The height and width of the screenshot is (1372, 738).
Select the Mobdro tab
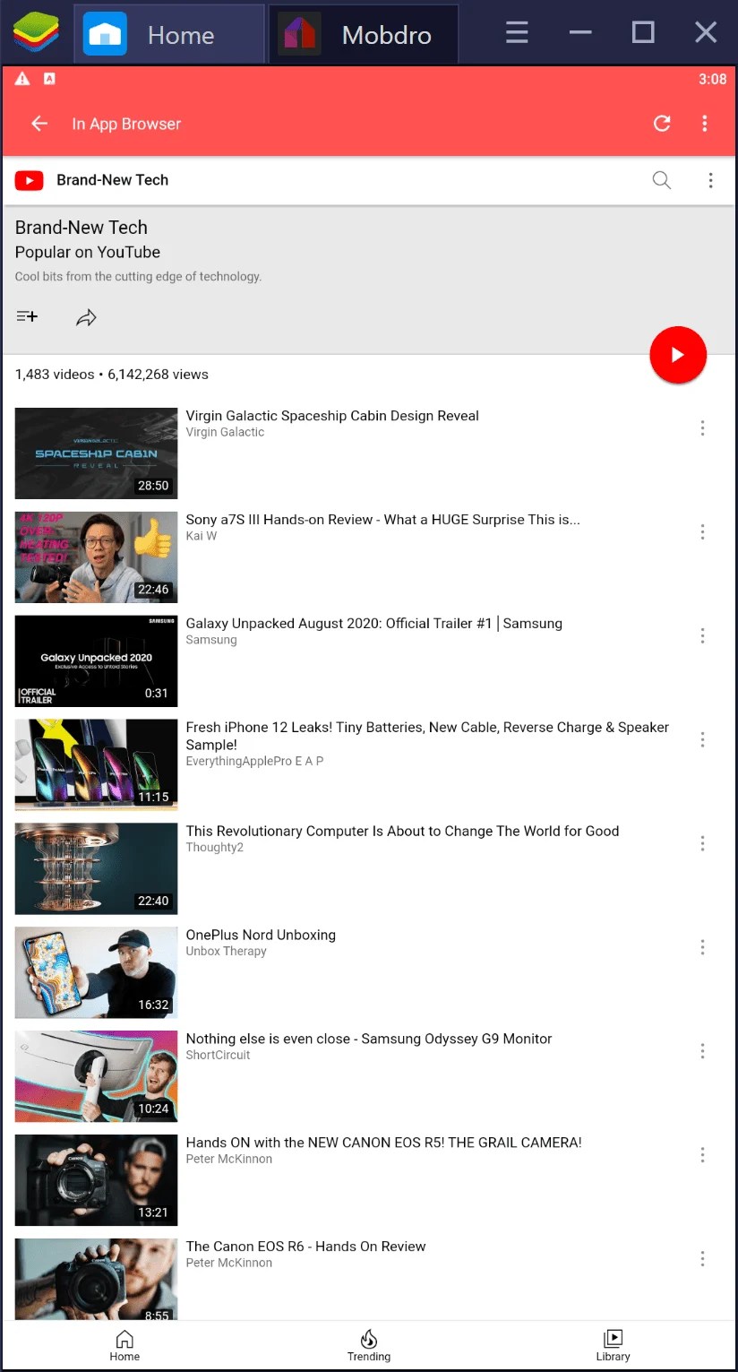pos(364,35)
